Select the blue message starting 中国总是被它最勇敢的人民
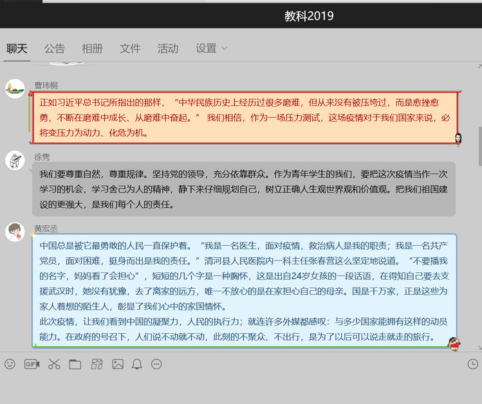This screenshot has height=404, width=482. click(245, 291)
